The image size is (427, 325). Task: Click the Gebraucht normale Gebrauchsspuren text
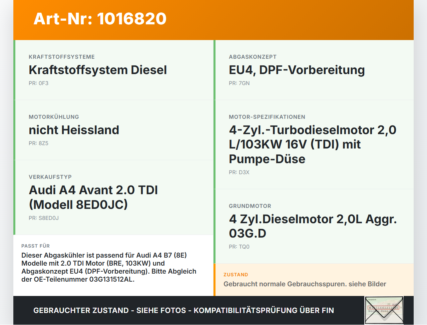pos(305,284)
